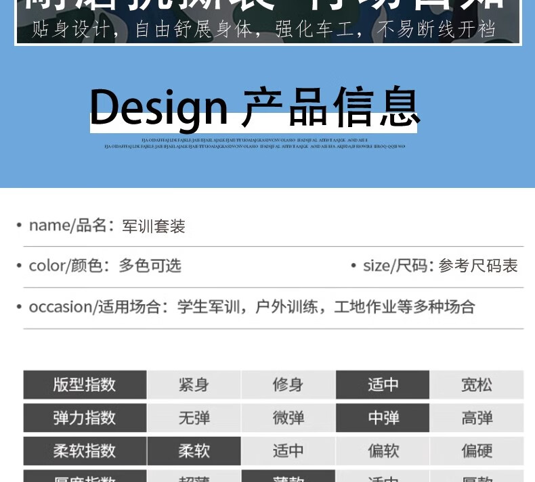Click the small Latin filler text under the heading
This screenshot has height=482, width=535.
point(255,143)
